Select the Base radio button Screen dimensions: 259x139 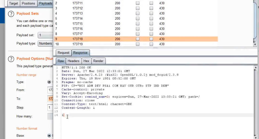pos(49,135)
